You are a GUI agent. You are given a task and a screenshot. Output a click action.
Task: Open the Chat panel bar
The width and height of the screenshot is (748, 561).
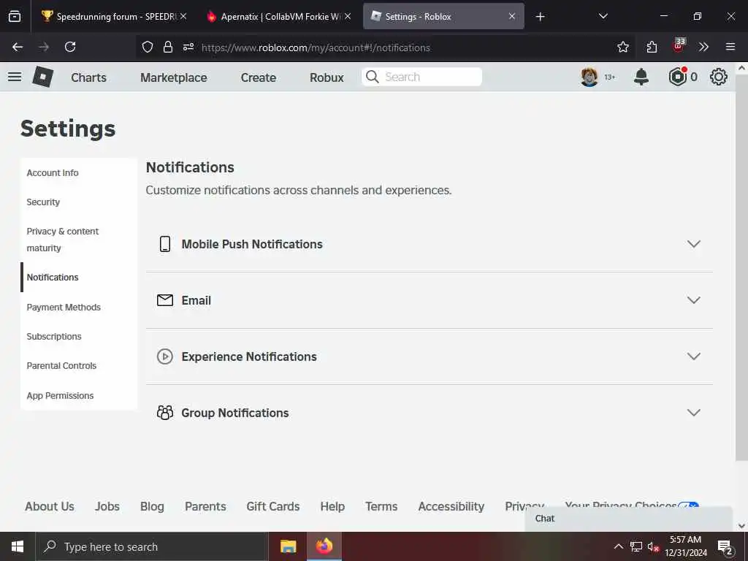click(628, 519)
